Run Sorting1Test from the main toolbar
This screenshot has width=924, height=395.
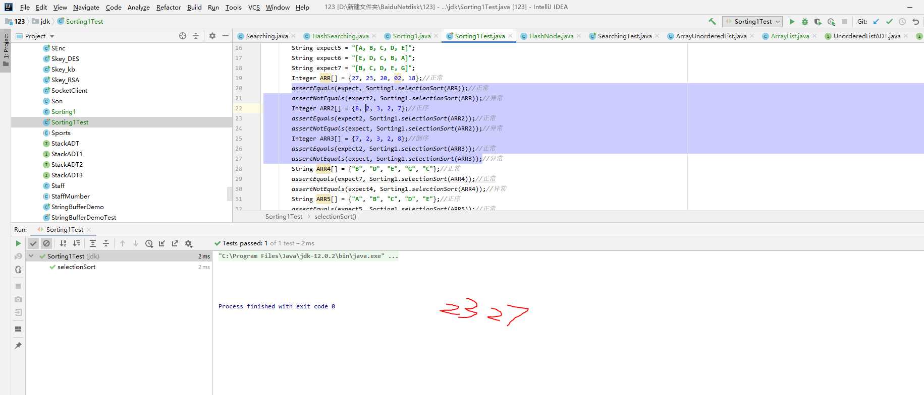click(792, 22)
